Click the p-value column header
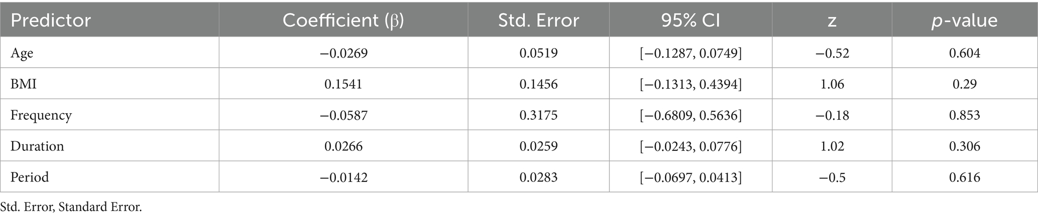Viewport: 1038px width, 218px height. coord(964,21)
